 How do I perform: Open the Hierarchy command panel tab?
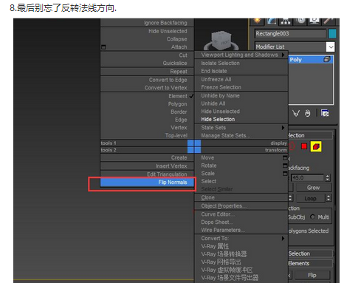[286, 21]
